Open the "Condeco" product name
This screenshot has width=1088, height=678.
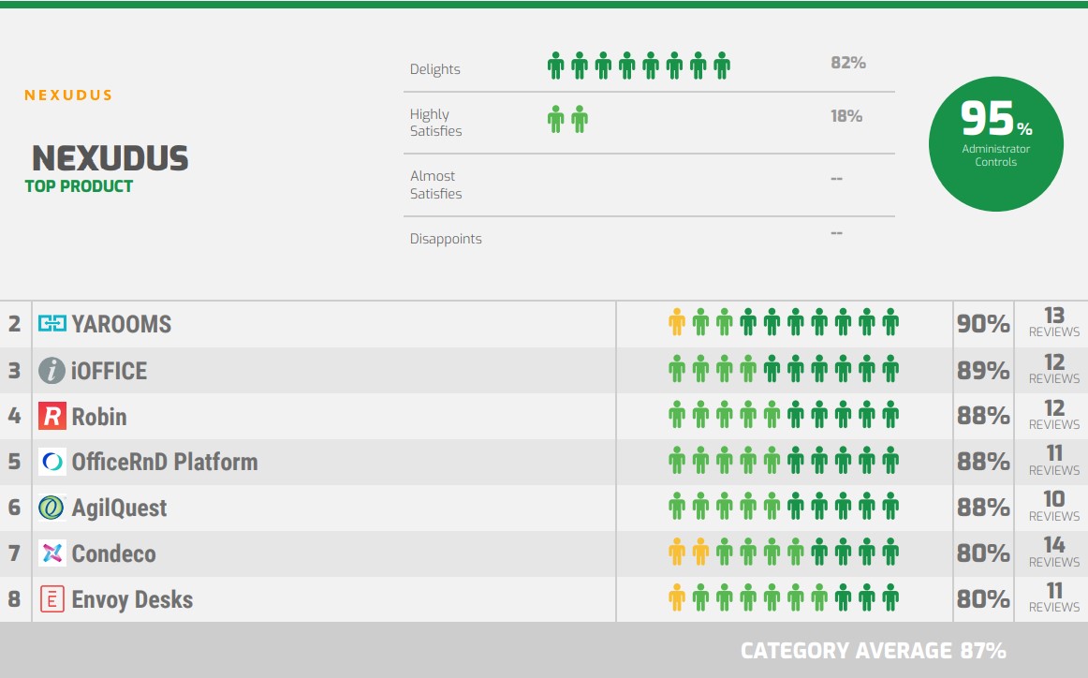[x=114, y=553]
